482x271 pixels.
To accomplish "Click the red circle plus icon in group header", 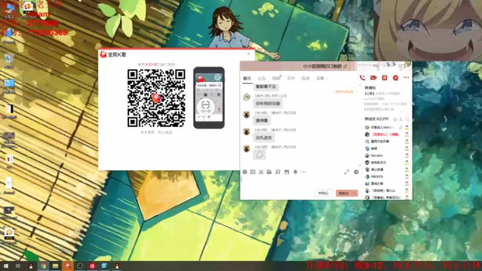I will point(396,78).
